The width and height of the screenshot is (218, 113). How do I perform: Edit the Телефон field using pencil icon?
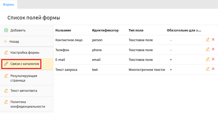tap(208, 49)
